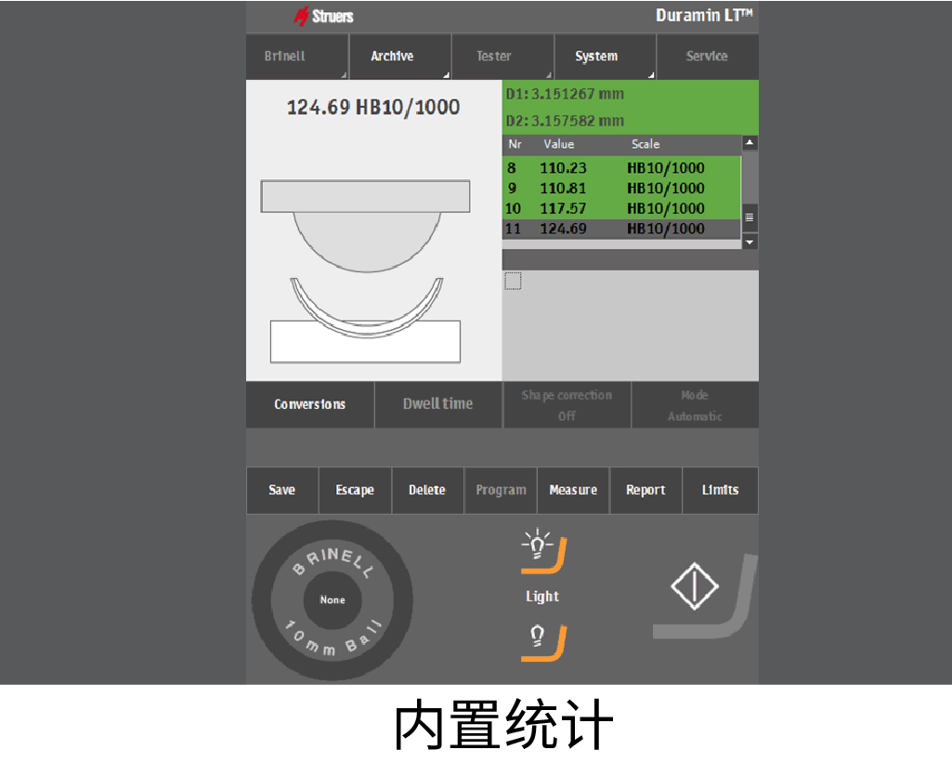Open the Report function
Screen dimensions: 952x763
click(x=646, y=490)
